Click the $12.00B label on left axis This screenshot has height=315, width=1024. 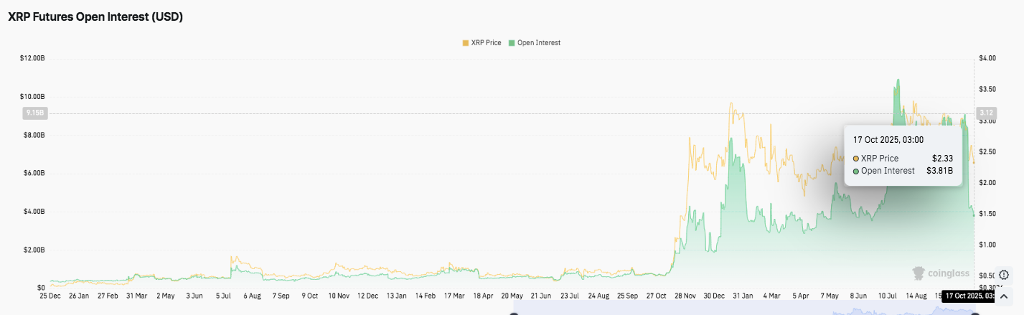[33, 58]
